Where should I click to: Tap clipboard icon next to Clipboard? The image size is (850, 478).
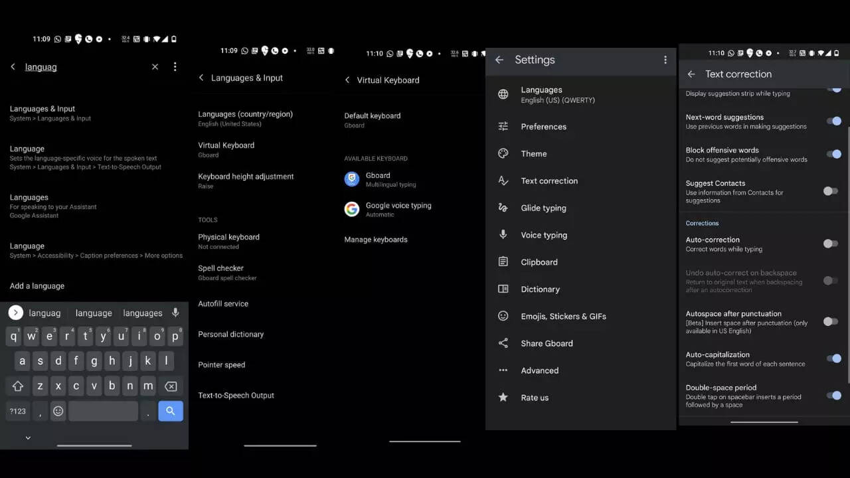click(503, 262)
